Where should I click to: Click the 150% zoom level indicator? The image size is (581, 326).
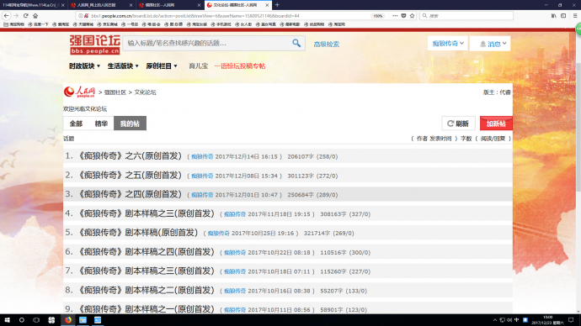377,16
